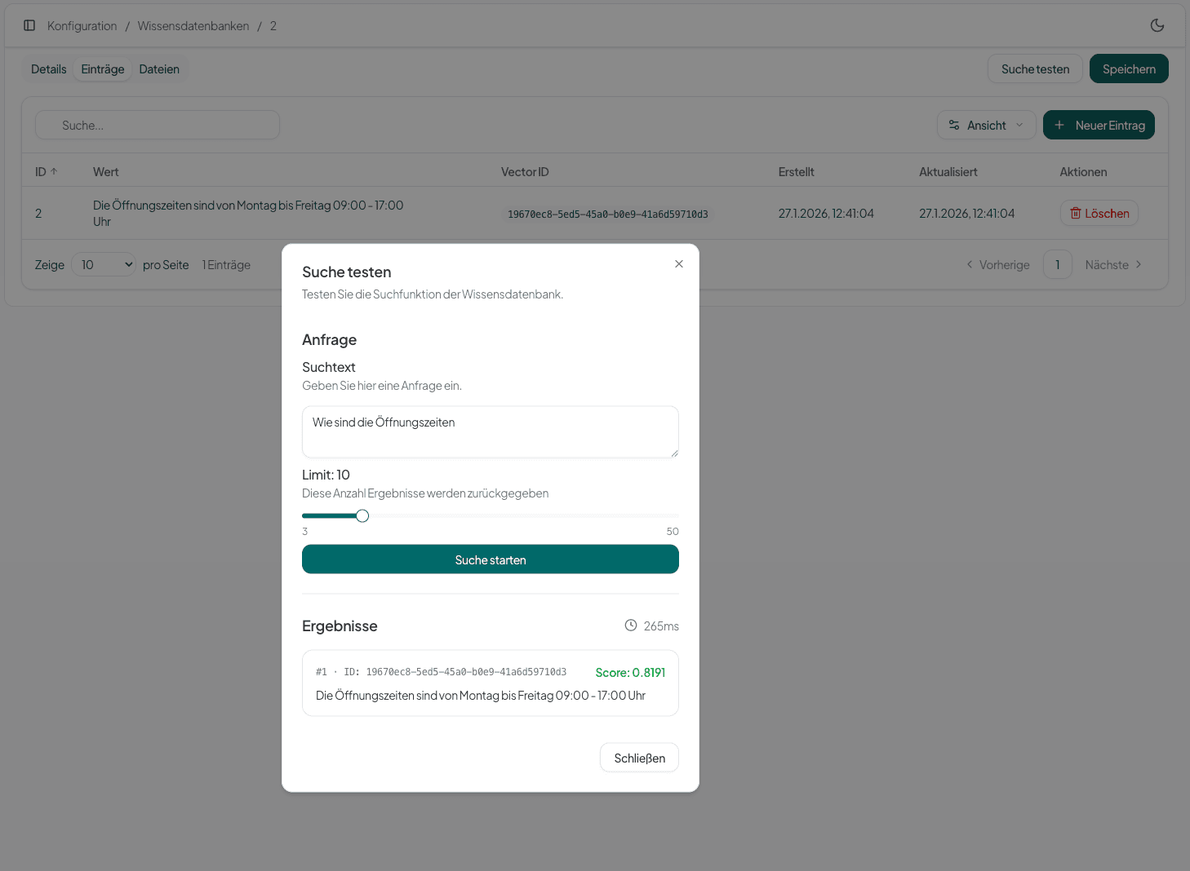
Task: Switch to the Dateien tab
Action: pyautogui.click(x=159, y=69)
